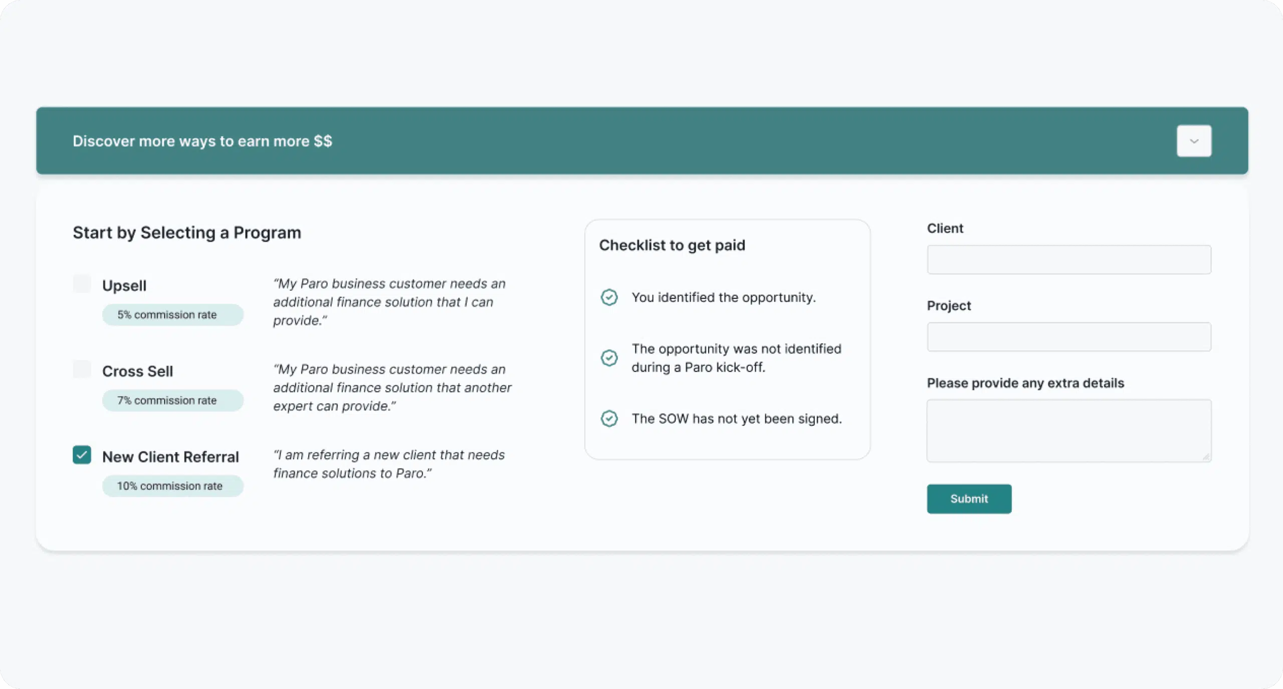Click the check icon beside Paro kick-off item
The height and width of the screenshot is (689, 1283).
[x=609, y=358]
